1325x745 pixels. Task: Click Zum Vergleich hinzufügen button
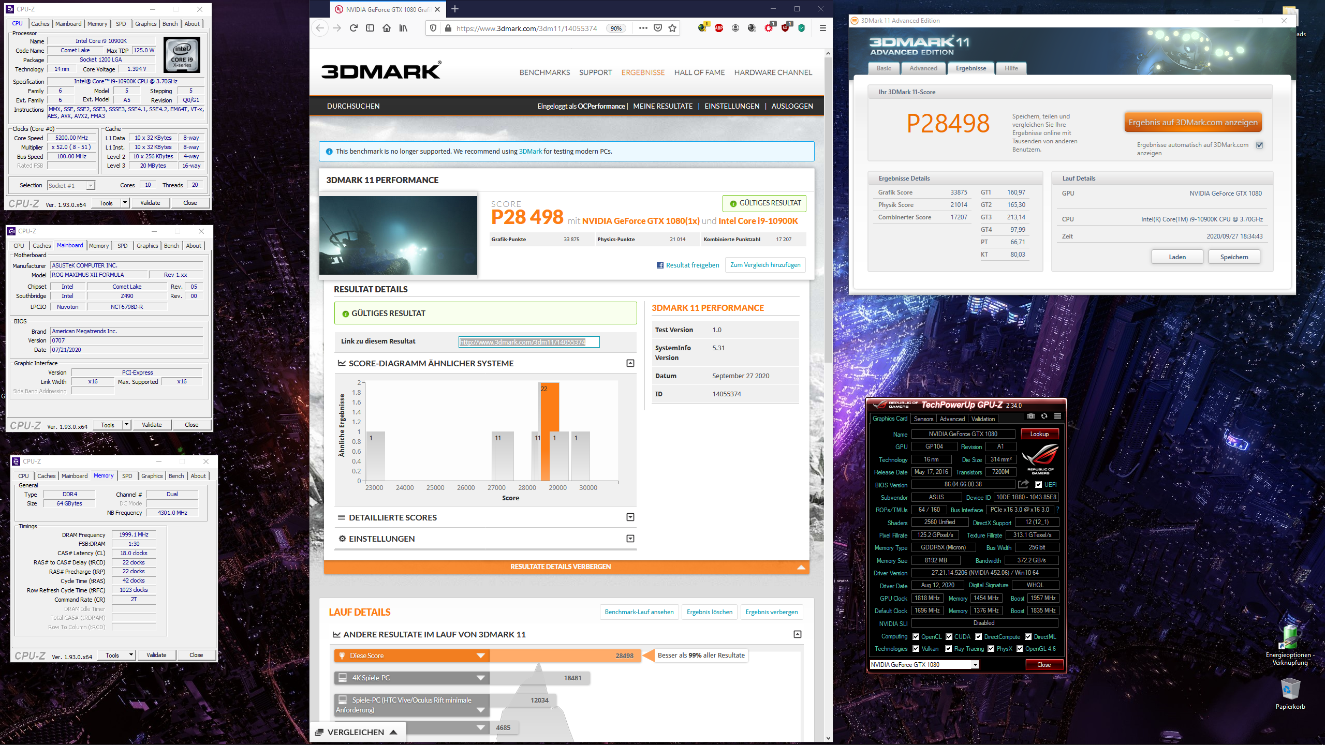click(x=765, y=265)
